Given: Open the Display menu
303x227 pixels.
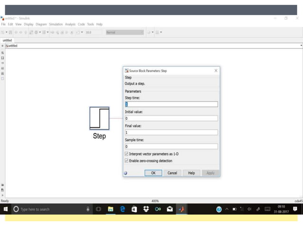Looking at the screenshot, I should pyautogui.click(x=28, y=24).
